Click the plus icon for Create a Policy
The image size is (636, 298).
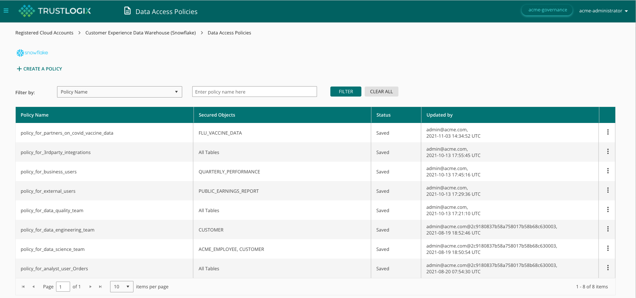[x=19, y=69]
